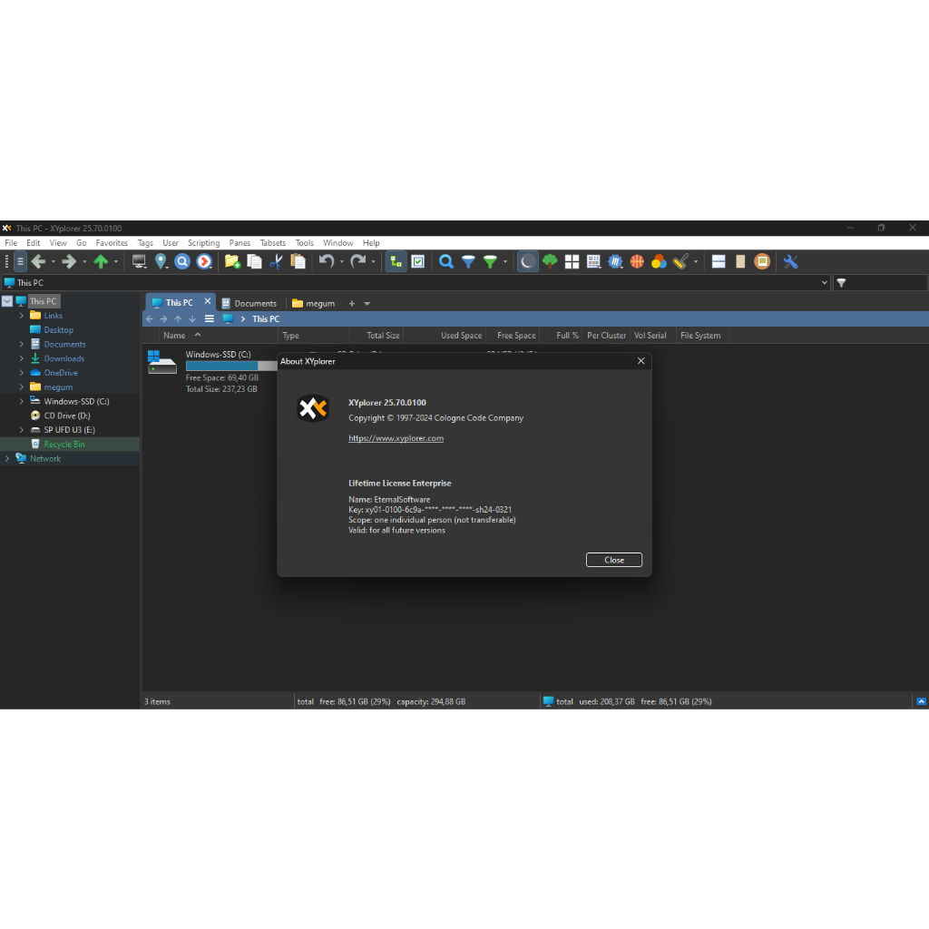This screenshot has width=929, height=929.
Task: Click the green funnel filter icon
Action: 490,262
